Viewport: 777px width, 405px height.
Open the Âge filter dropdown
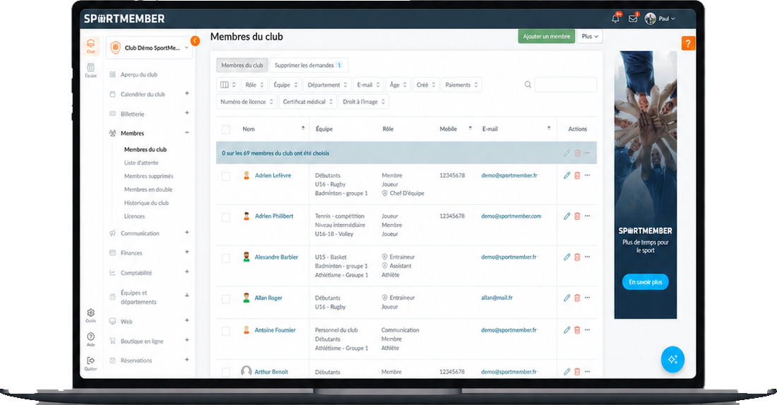pos(398,85)
